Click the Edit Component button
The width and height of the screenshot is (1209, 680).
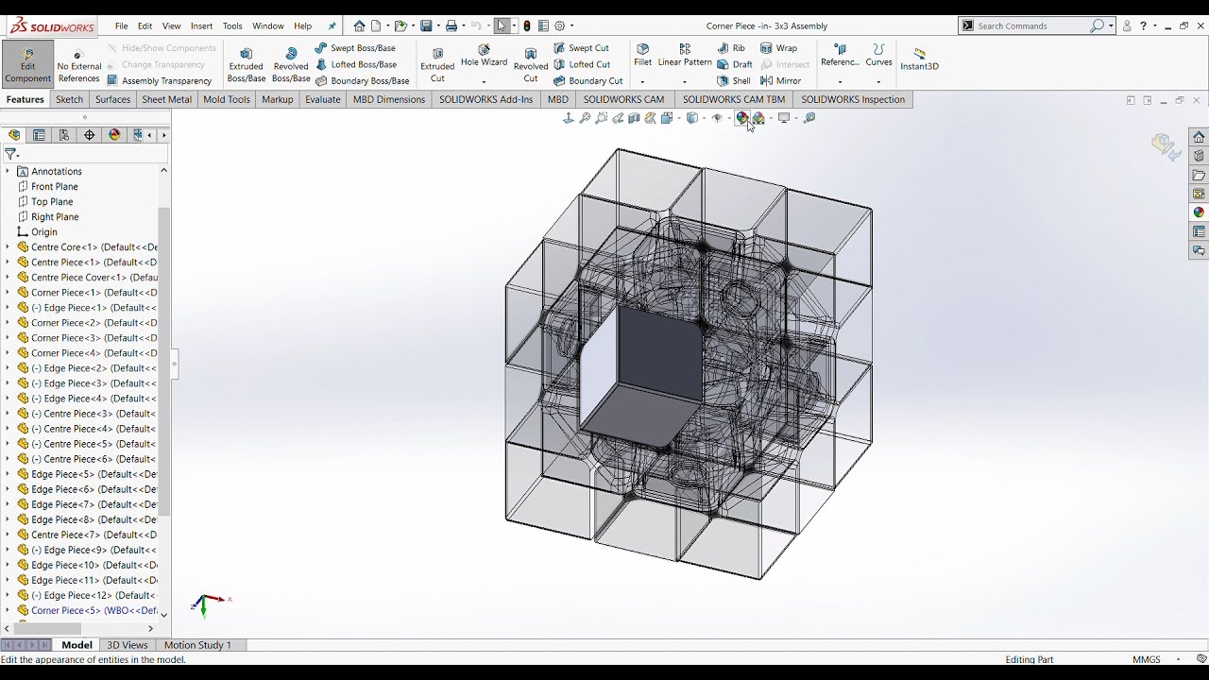pyautogui.click(x=27, y=65)
